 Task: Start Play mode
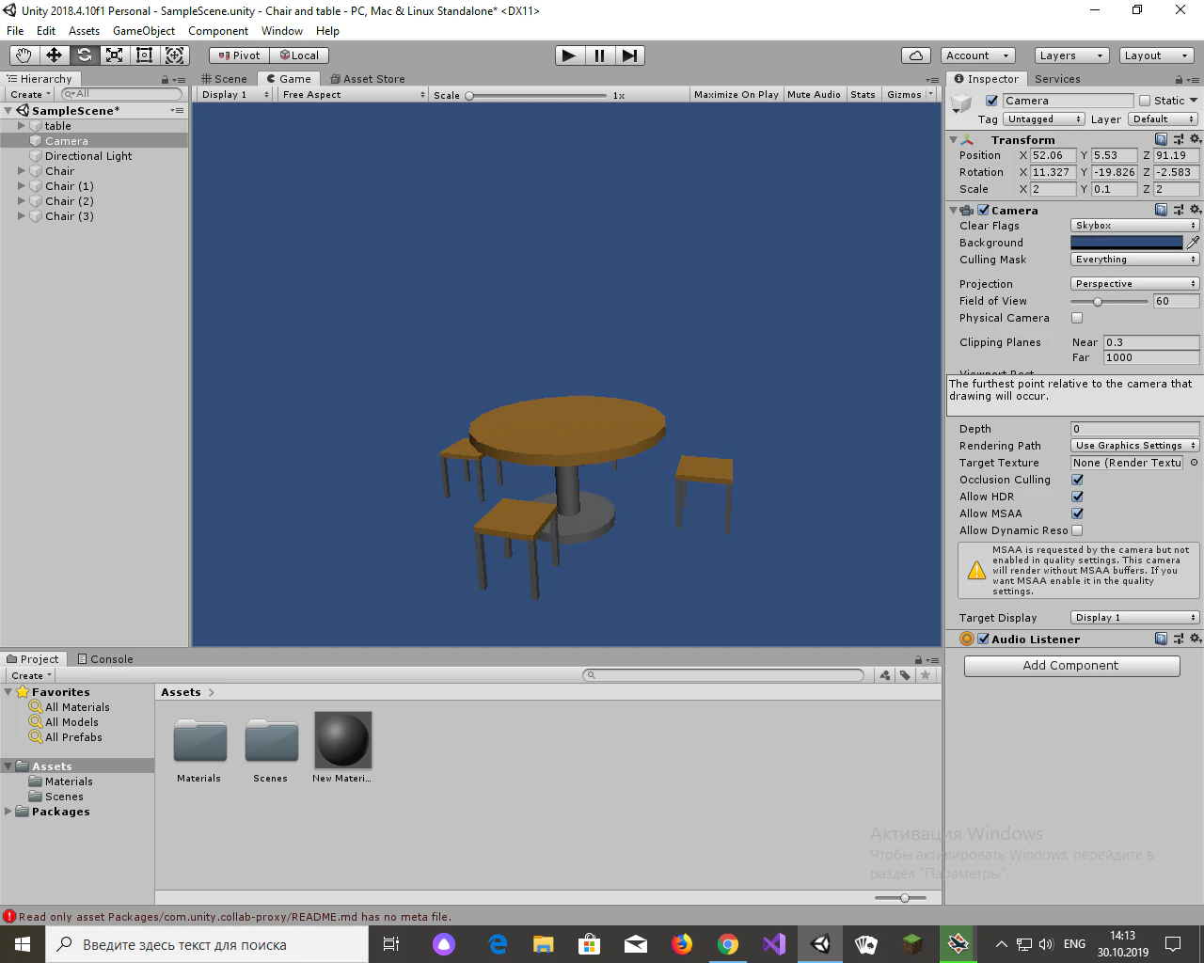(569, 55)
